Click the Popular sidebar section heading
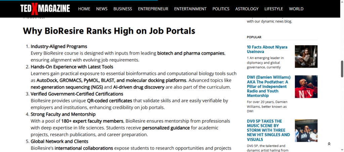The image size is (344, 152). [x=254, y=37]
